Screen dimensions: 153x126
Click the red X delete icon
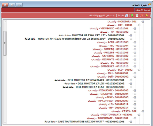point(142,15)
